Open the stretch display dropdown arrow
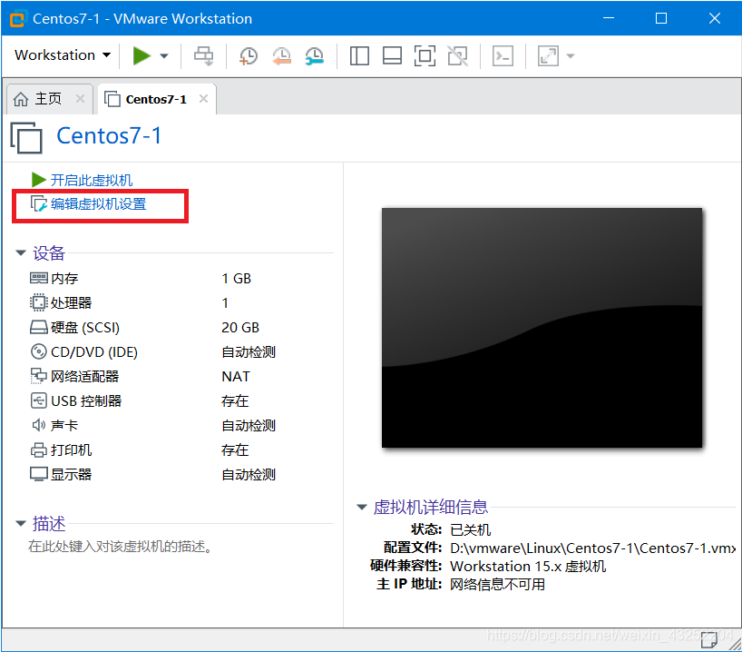The width and height of the screenshot is (742, 652). (x=571, y=56)
